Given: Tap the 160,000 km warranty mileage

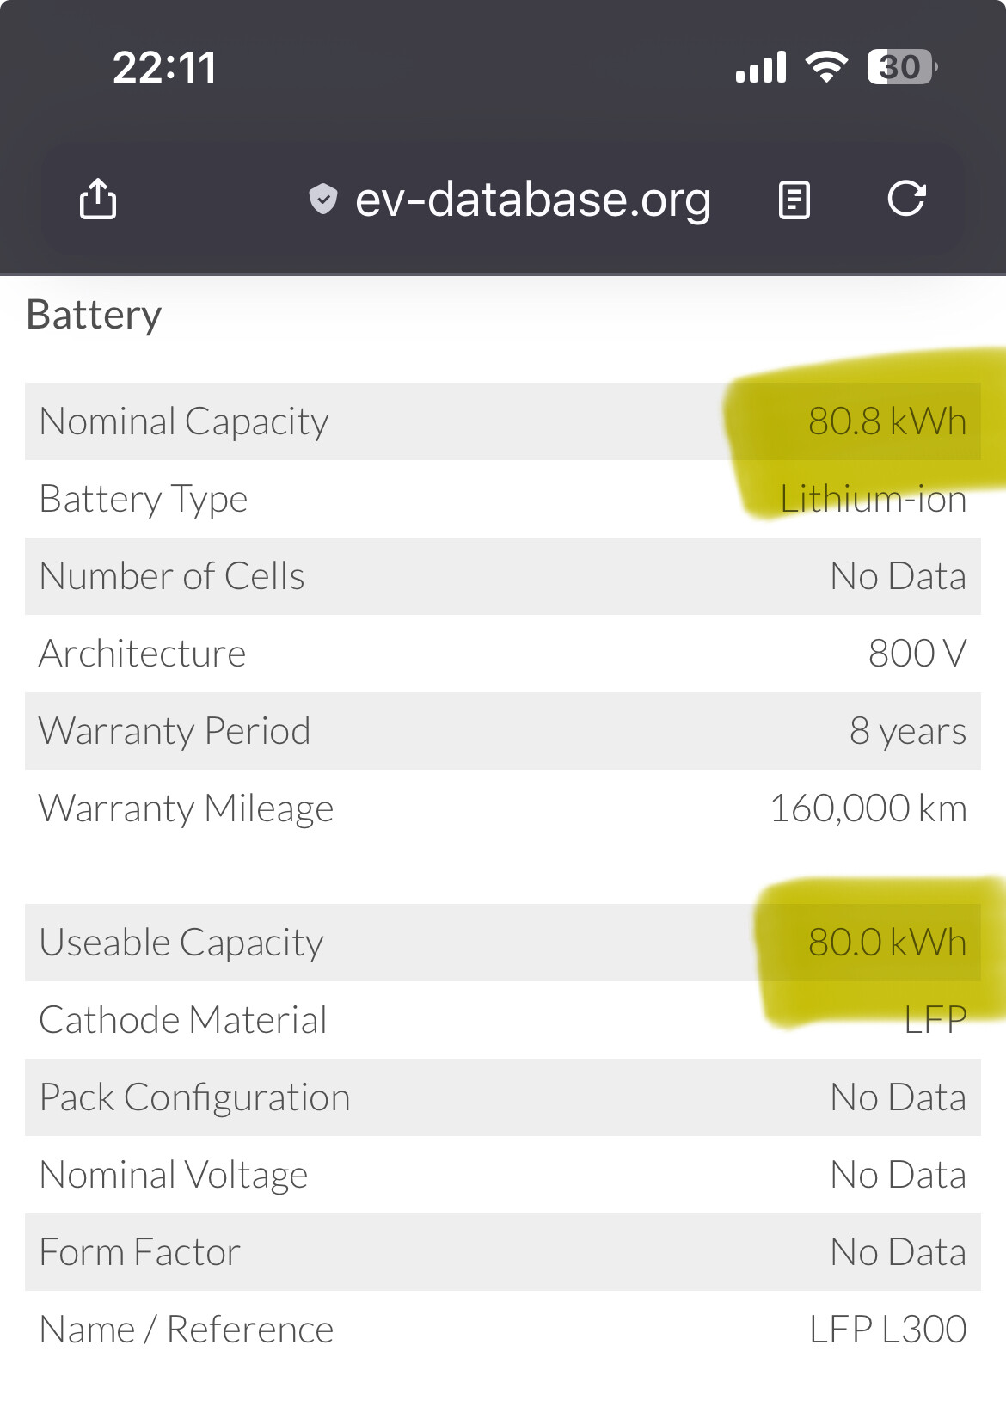Looking at the screenshot, I should click(x=868, y=808).
